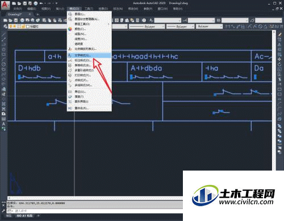The width and height of the screenshot is (284, 221).
Task: Select the Circle tool in draw toolbar
Action: click(3, 65)
